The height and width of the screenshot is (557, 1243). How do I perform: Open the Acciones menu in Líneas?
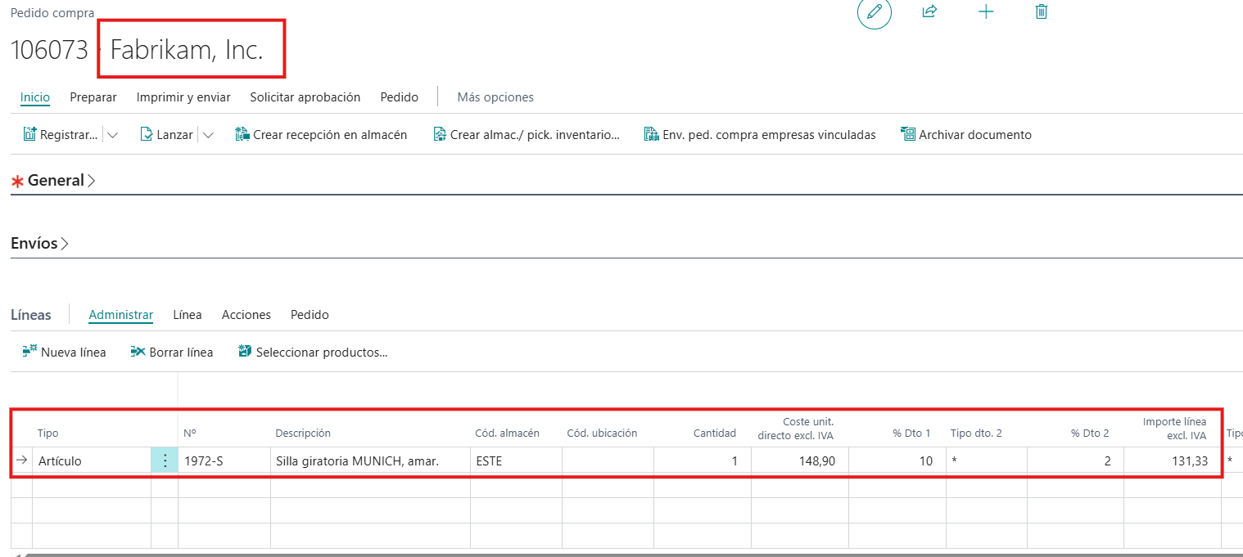point(246,315)
